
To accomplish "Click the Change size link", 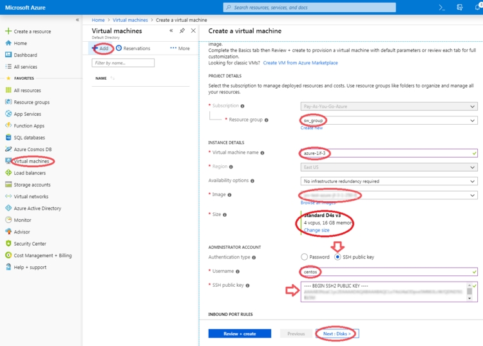I will tap(316, 230).
